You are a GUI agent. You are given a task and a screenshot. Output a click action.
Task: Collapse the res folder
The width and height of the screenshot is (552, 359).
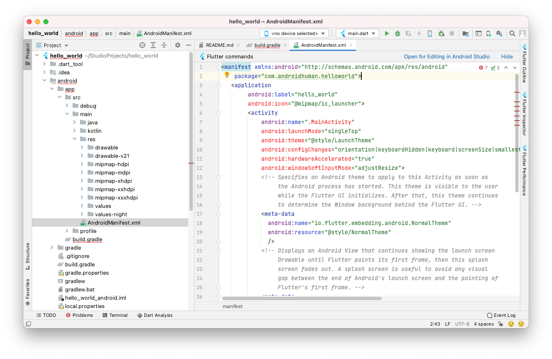click(75, 139)
